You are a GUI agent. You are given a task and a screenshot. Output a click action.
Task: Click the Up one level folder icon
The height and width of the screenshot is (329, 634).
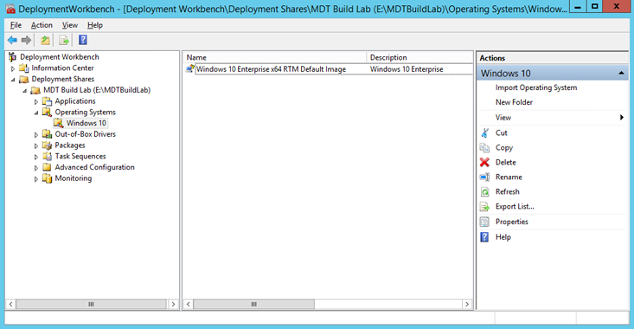pyautogui.click(x=45, y=40)
